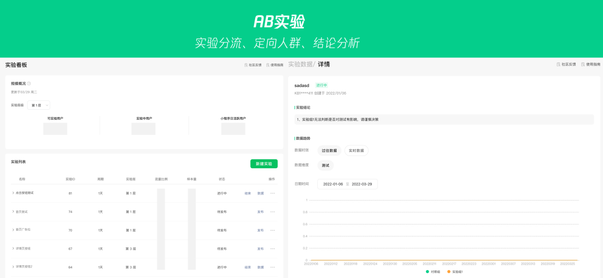Click 结束 for experiment ID 64
This screenshot has height=278, width=603.
click(x=248, y=267)
